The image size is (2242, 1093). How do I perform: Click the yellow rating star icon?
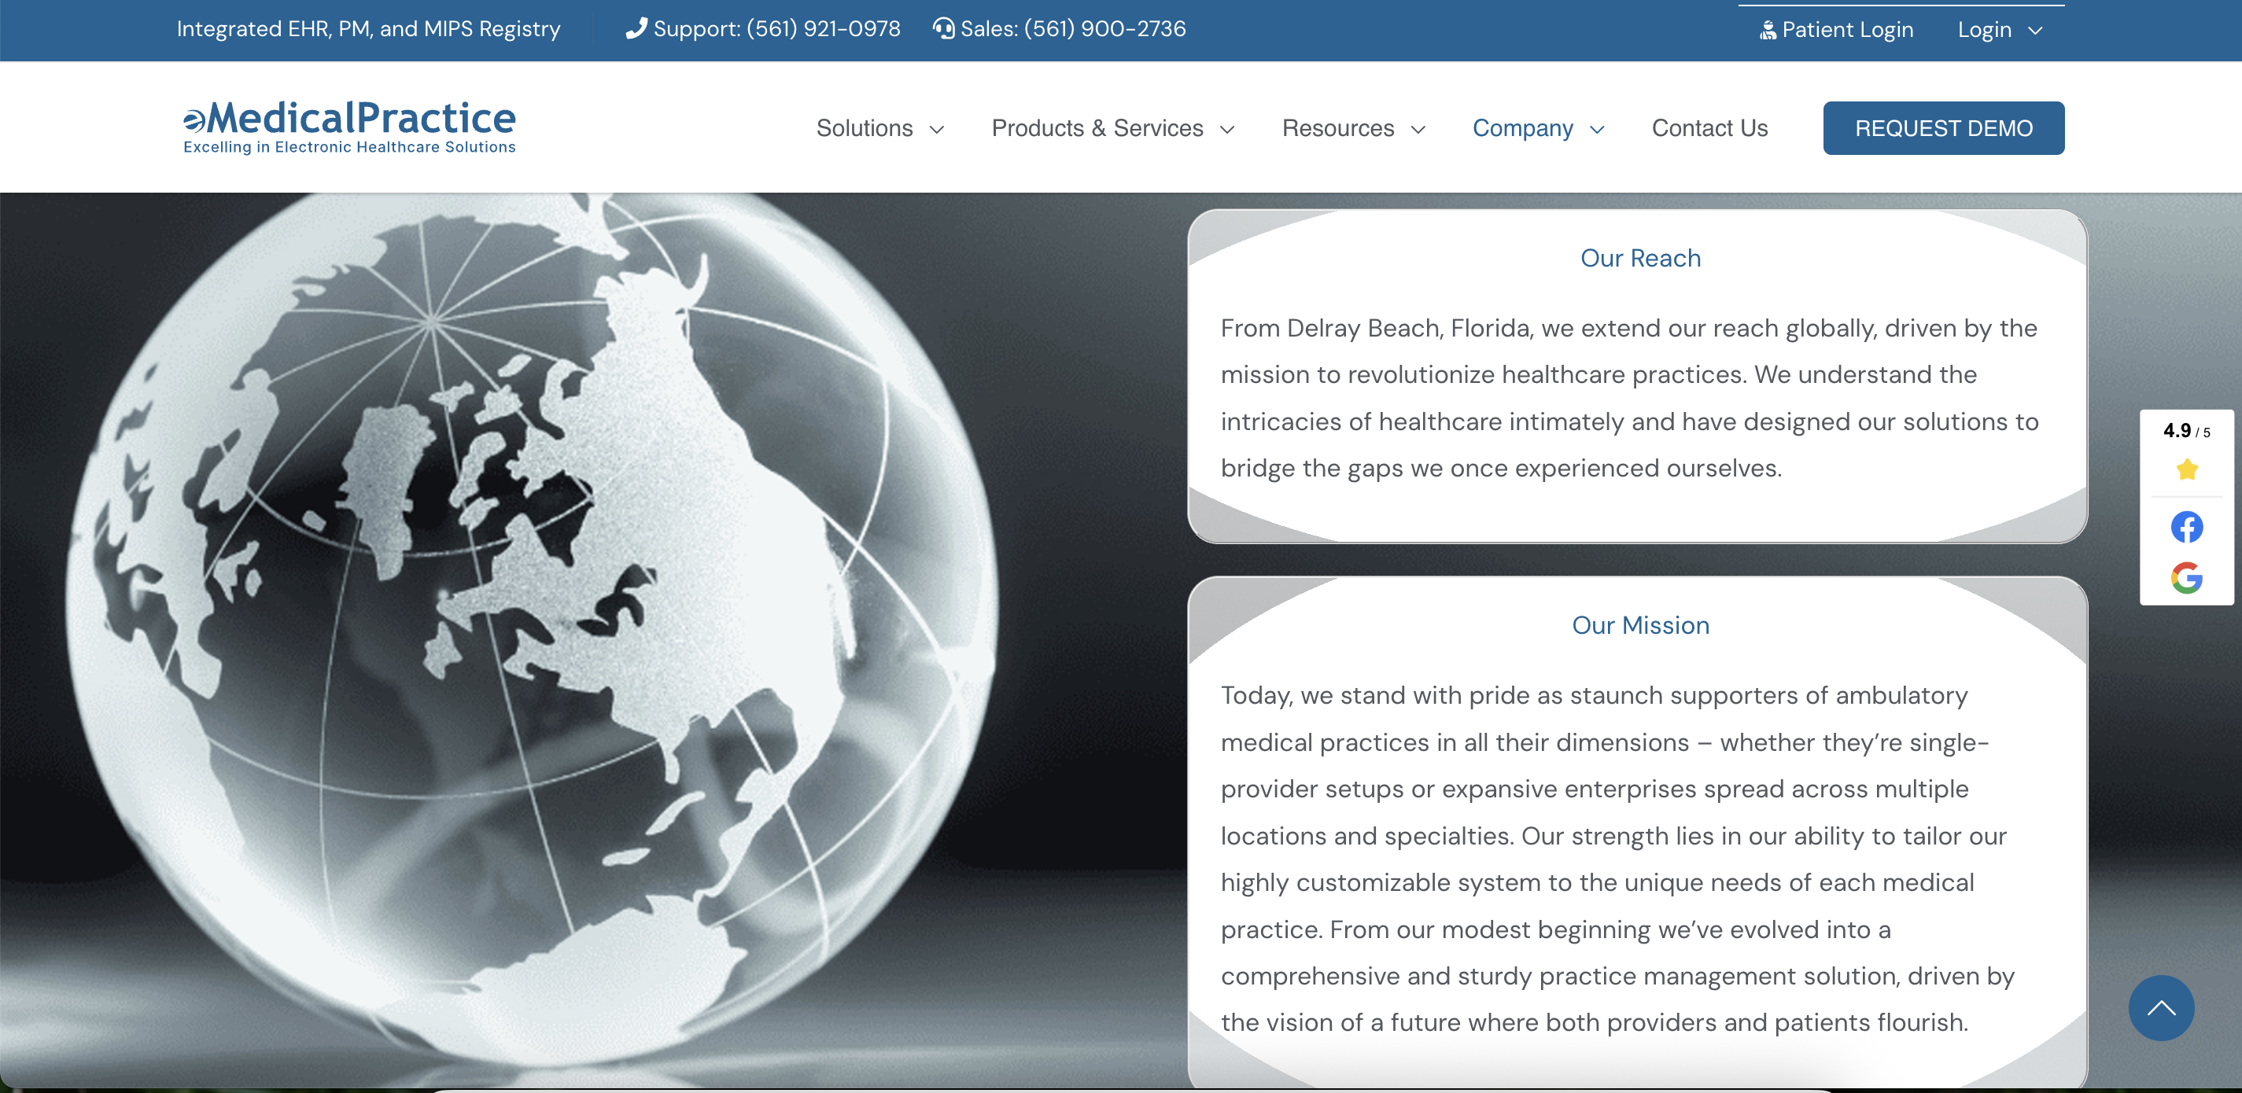point(2186,471)
